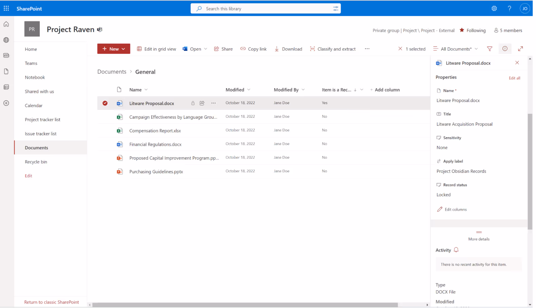536x308 pixels.
Task: Click the Create plus icon in app bar
Action: (6, 103)
